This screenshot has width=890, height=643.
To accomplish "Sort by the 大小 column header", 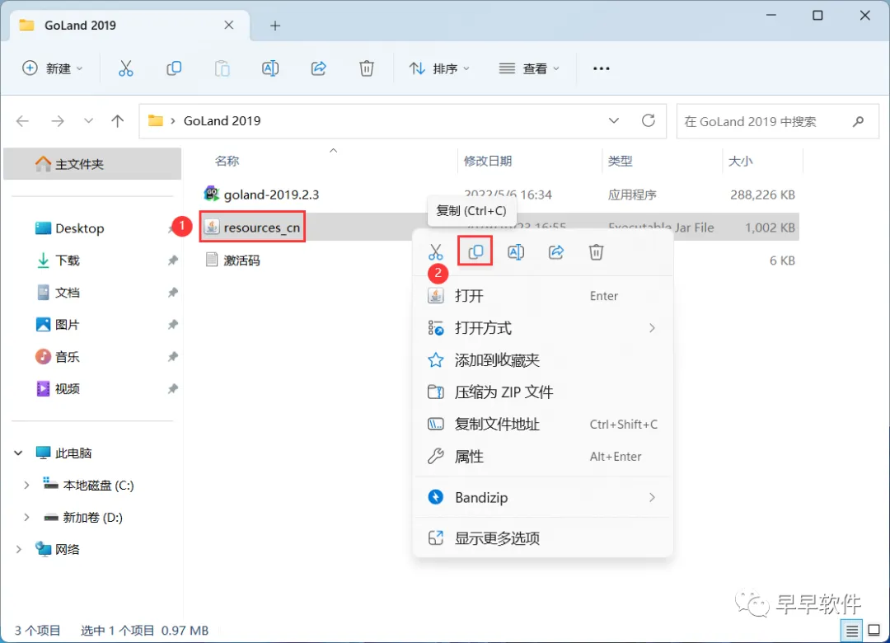I will pyautogui.click(x=740, y=162).
